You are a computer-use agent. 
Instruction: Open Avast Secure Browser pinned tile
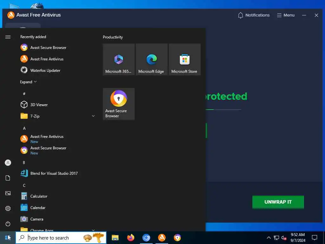119,104
